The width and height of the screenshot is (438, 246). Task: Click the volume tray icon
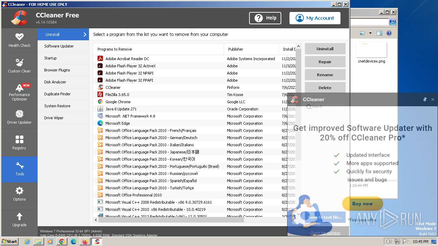[389, 242]
